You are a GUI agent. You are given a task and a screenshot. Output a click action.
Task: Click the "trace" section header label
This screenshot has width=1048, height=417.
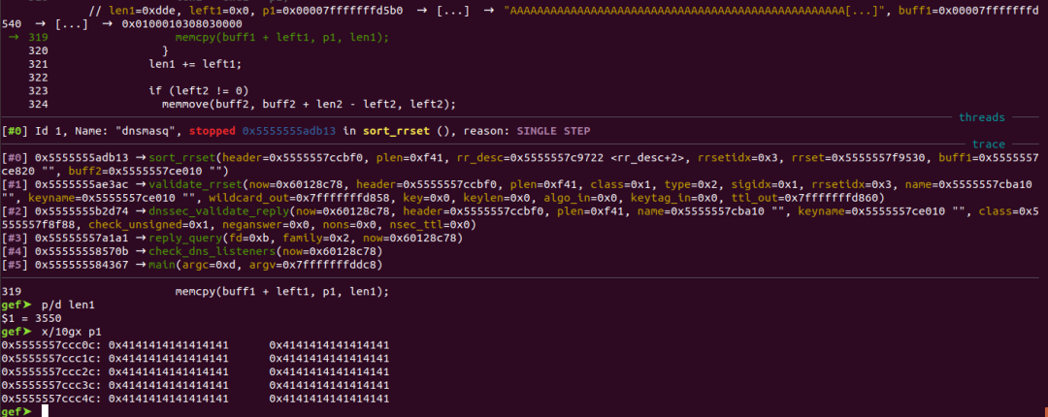click(x=989, y=144)
